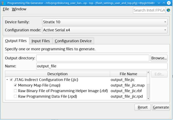Click the scrollbar down arrow in the file list

click(148, 98)
